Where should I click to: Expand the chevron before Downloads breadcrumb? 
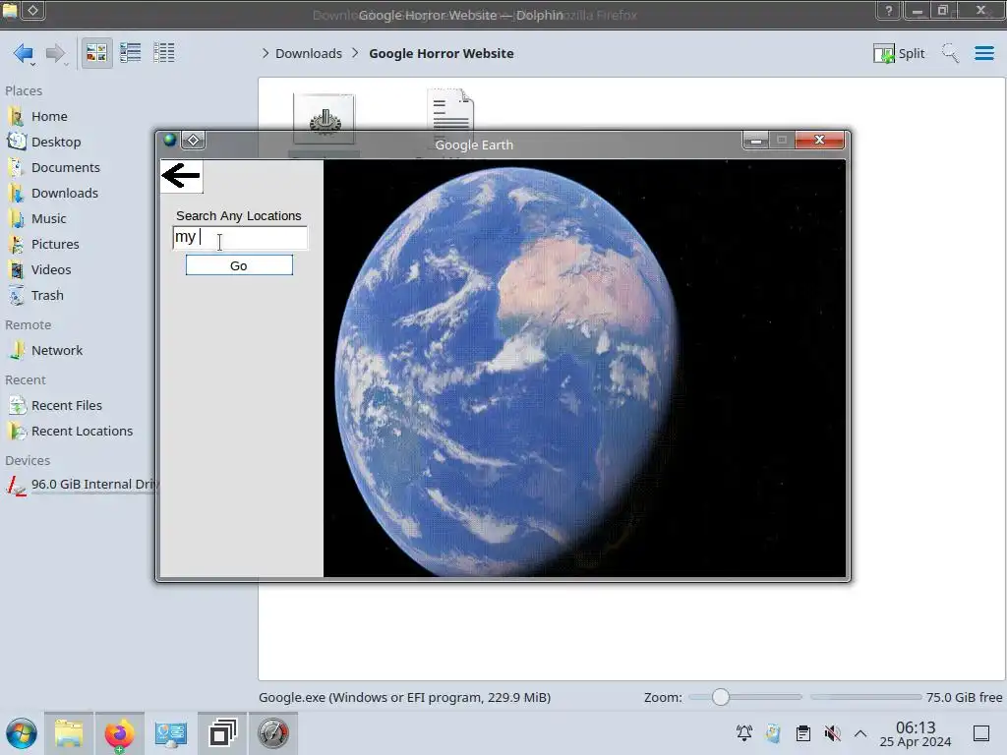(x=266, y=53)
